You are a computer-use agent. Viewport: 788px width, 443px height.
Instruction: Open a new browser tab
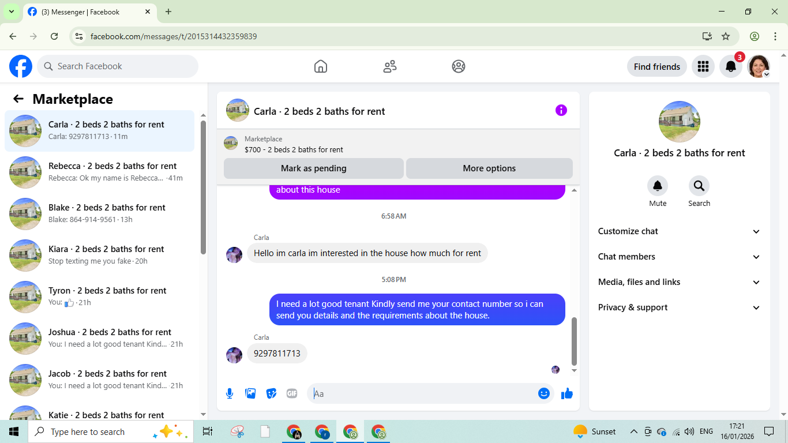168,12
